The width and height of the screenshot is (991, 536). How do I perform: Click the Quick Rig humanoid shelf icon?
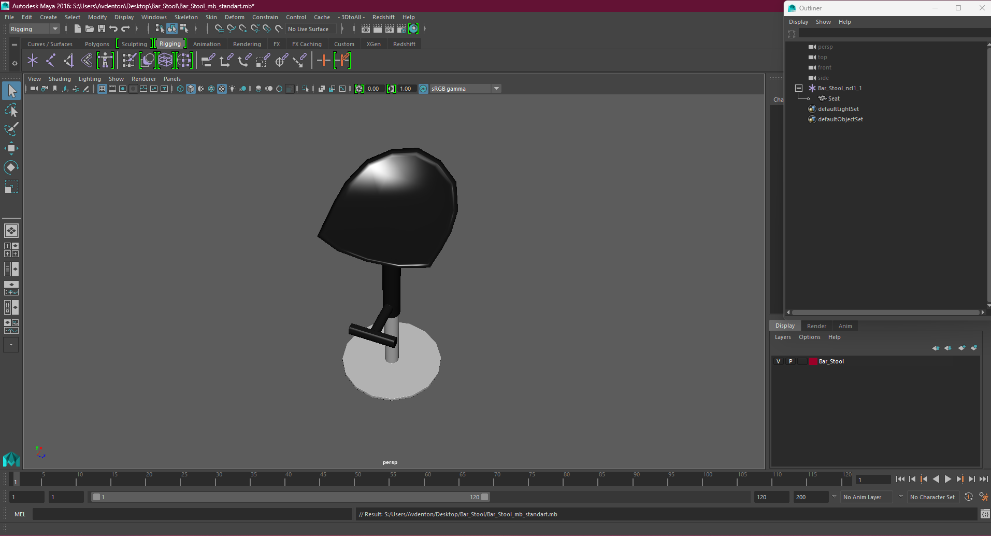click(x=105, y=61)
